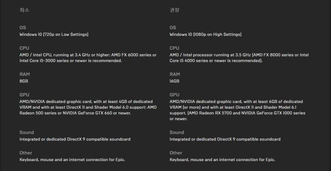The width and height of the screenshot is (331, 171).
Task: Click the minimum Other label
Action: 26,153
